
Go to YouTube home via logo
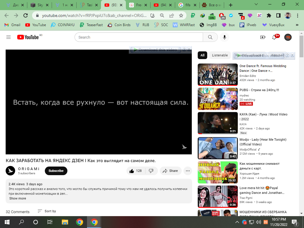28,37
